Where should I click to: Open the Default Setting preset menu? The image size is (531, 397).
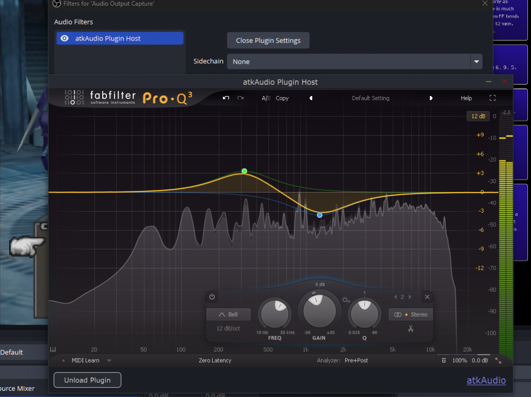(x=370, y=98)
